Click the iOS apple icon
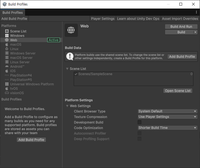Image resolution: width=200 pixels, height=168 pixels. (7, 71)
